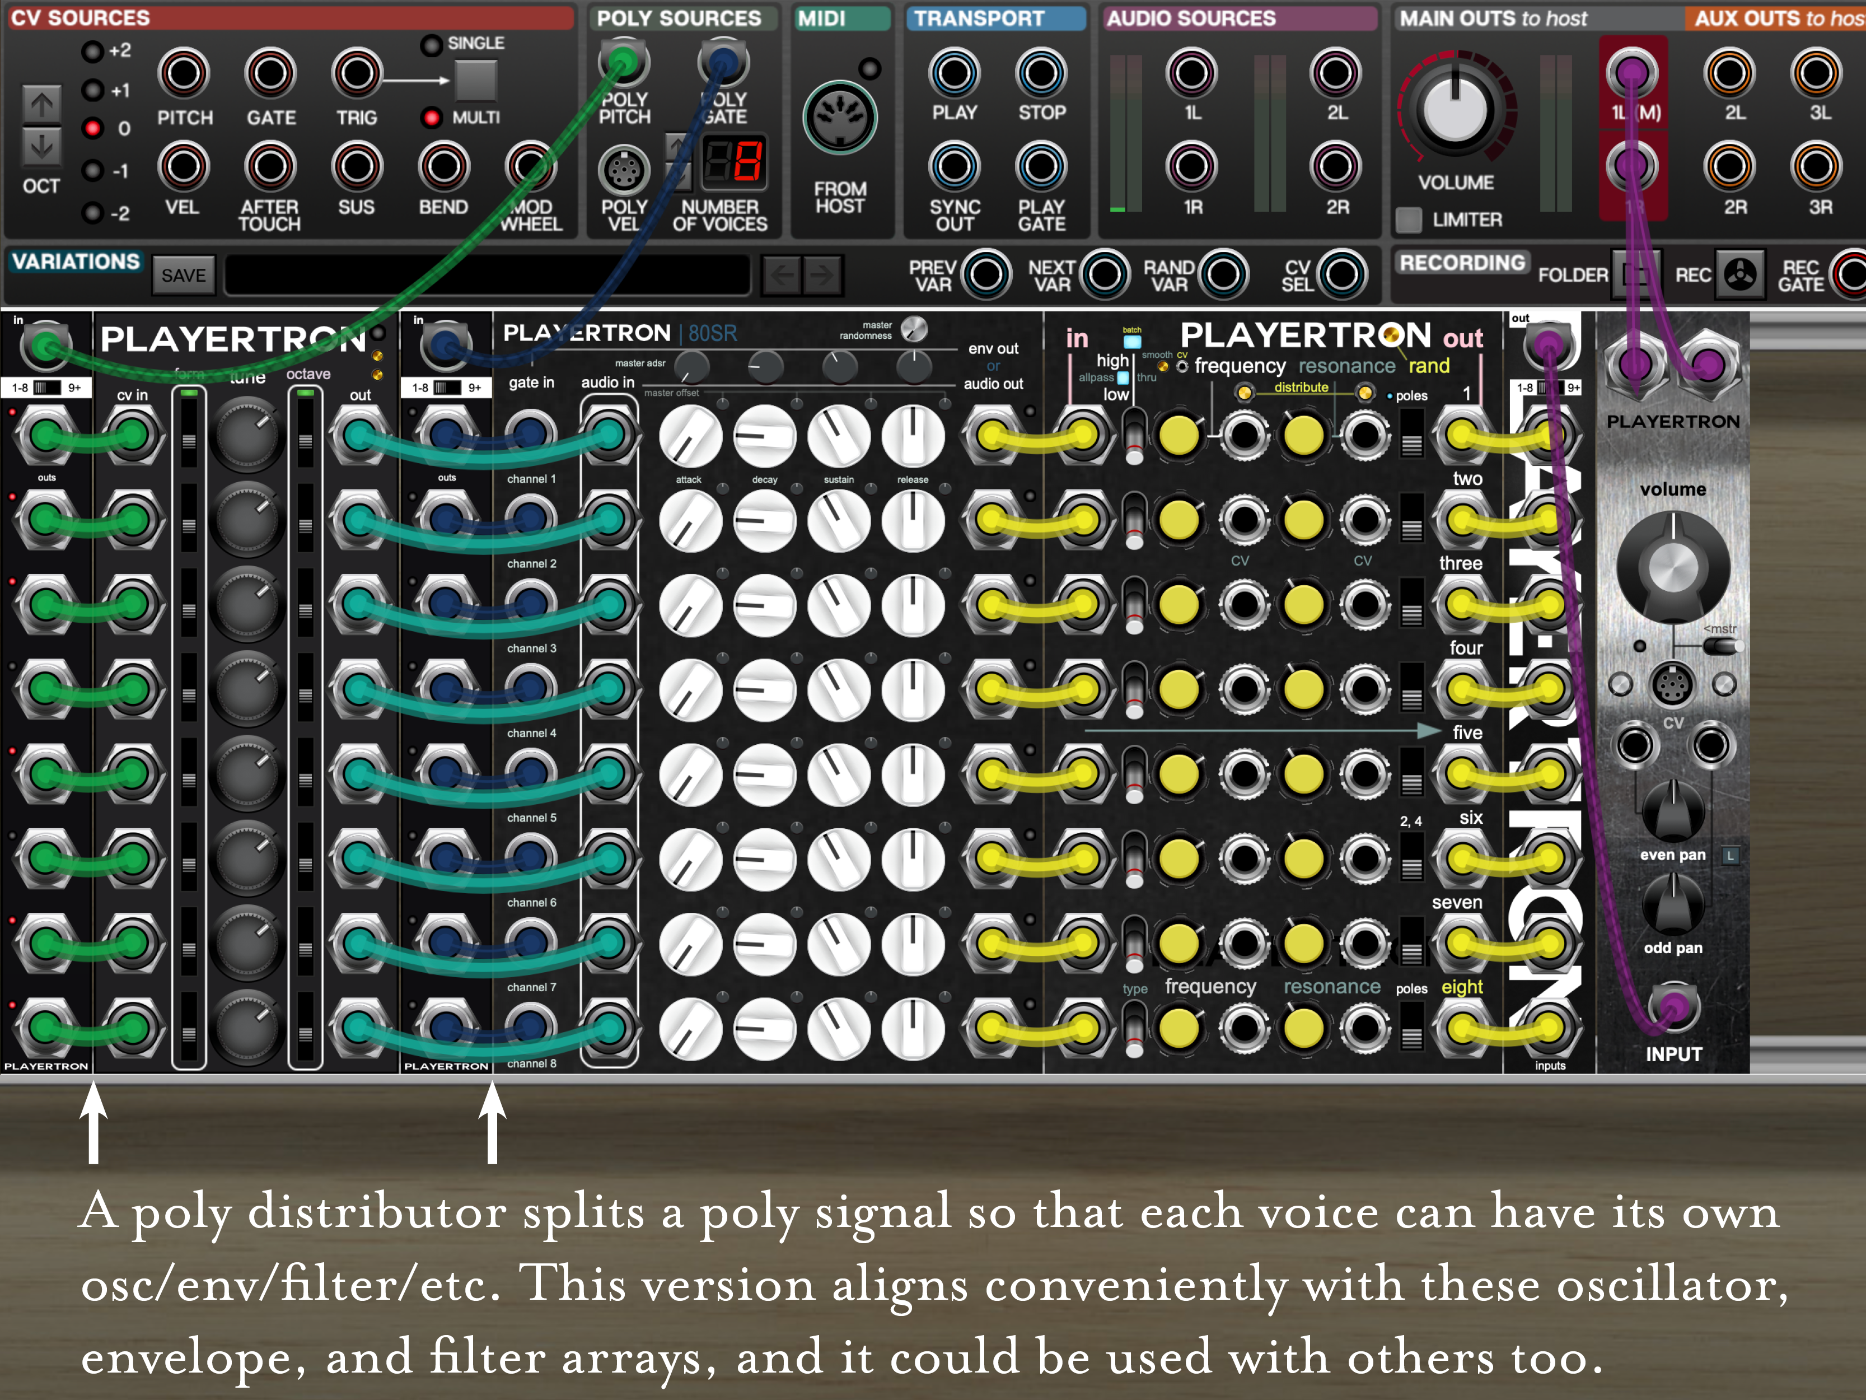The image size is (1866, 1400).
Task: Click the master randomness knob
Action: click(914, 329)
